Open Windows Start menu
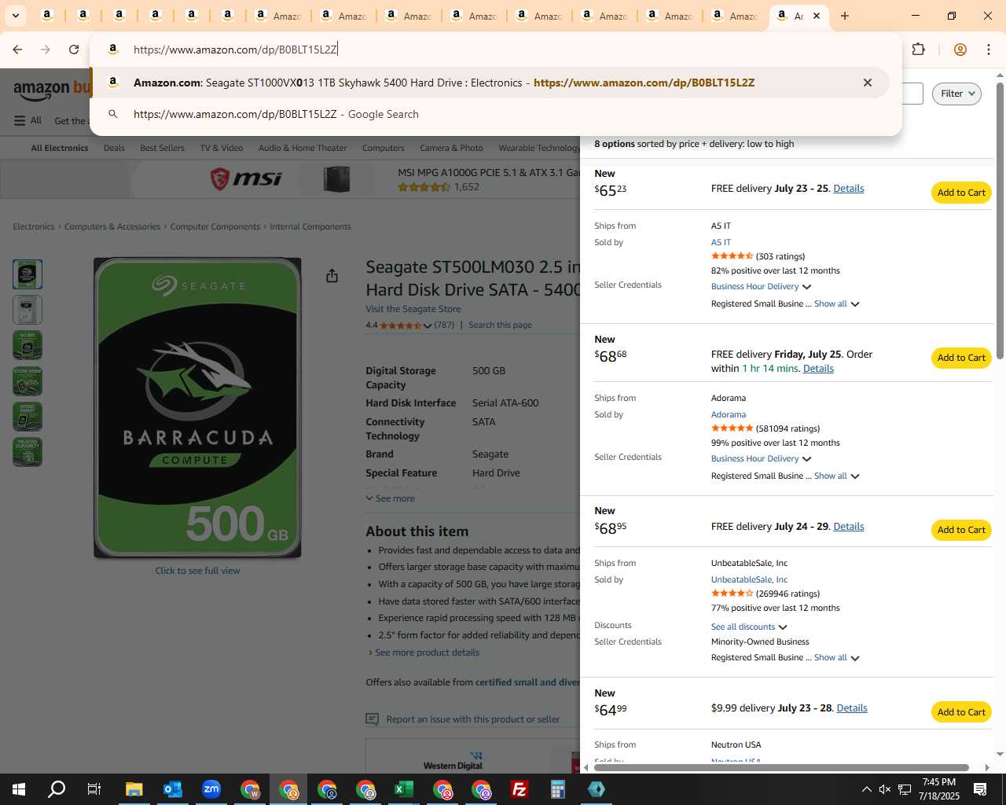The width and height of the screenshot is (1006, 805). coord(19,789)
